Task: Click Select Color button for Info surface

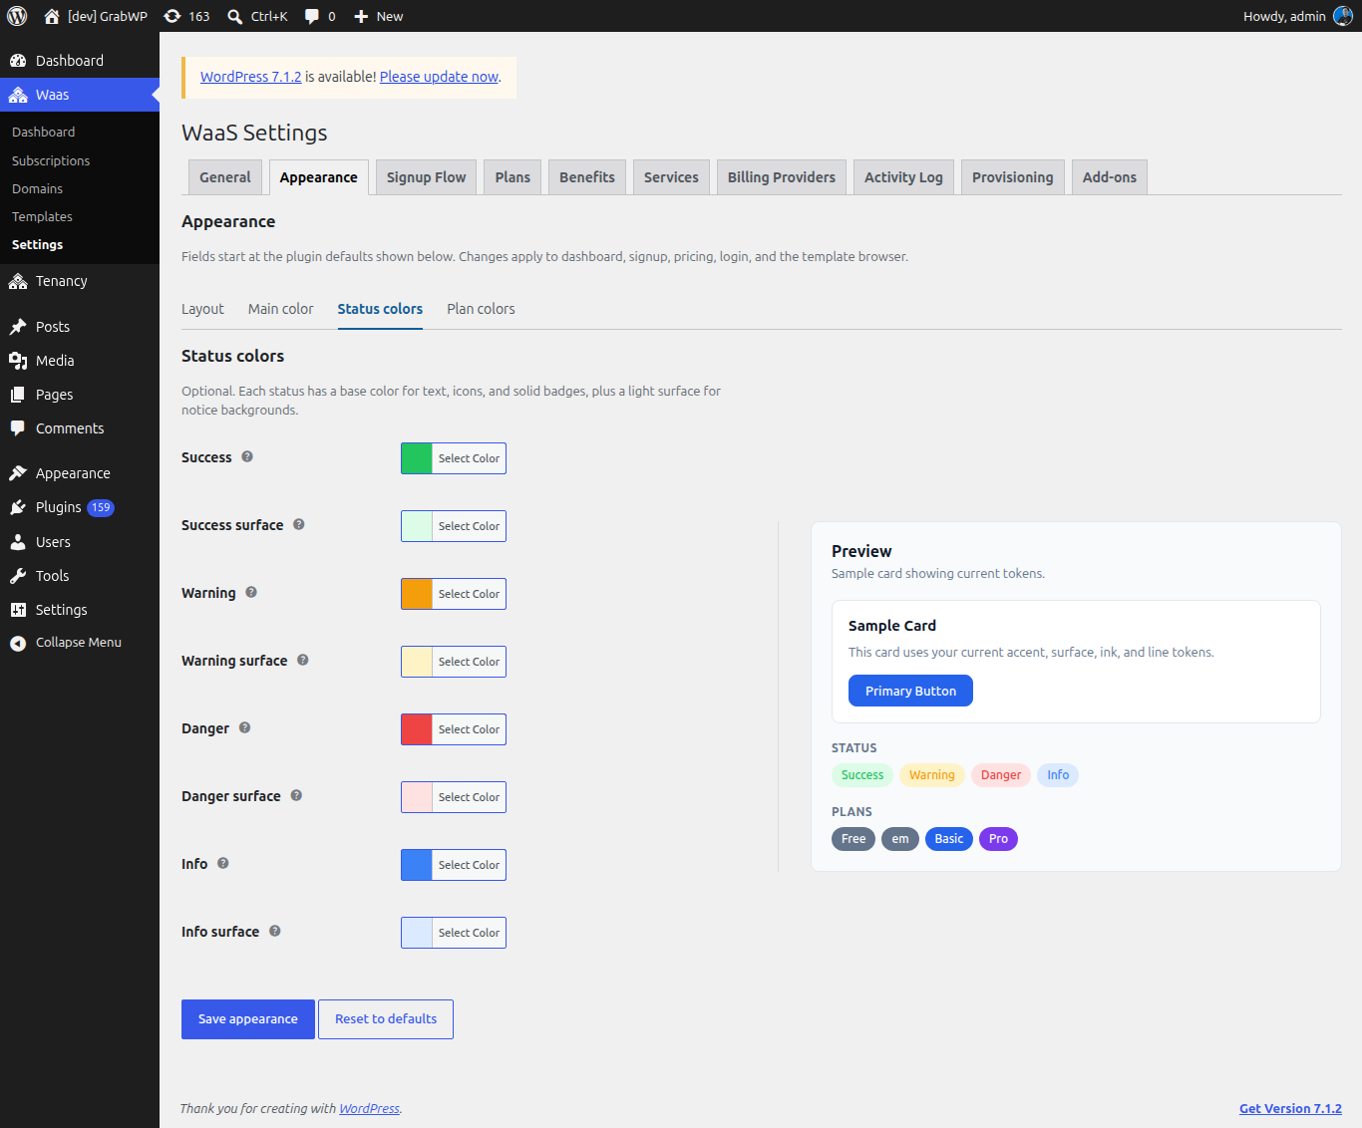Action: [x=469, y=933]
